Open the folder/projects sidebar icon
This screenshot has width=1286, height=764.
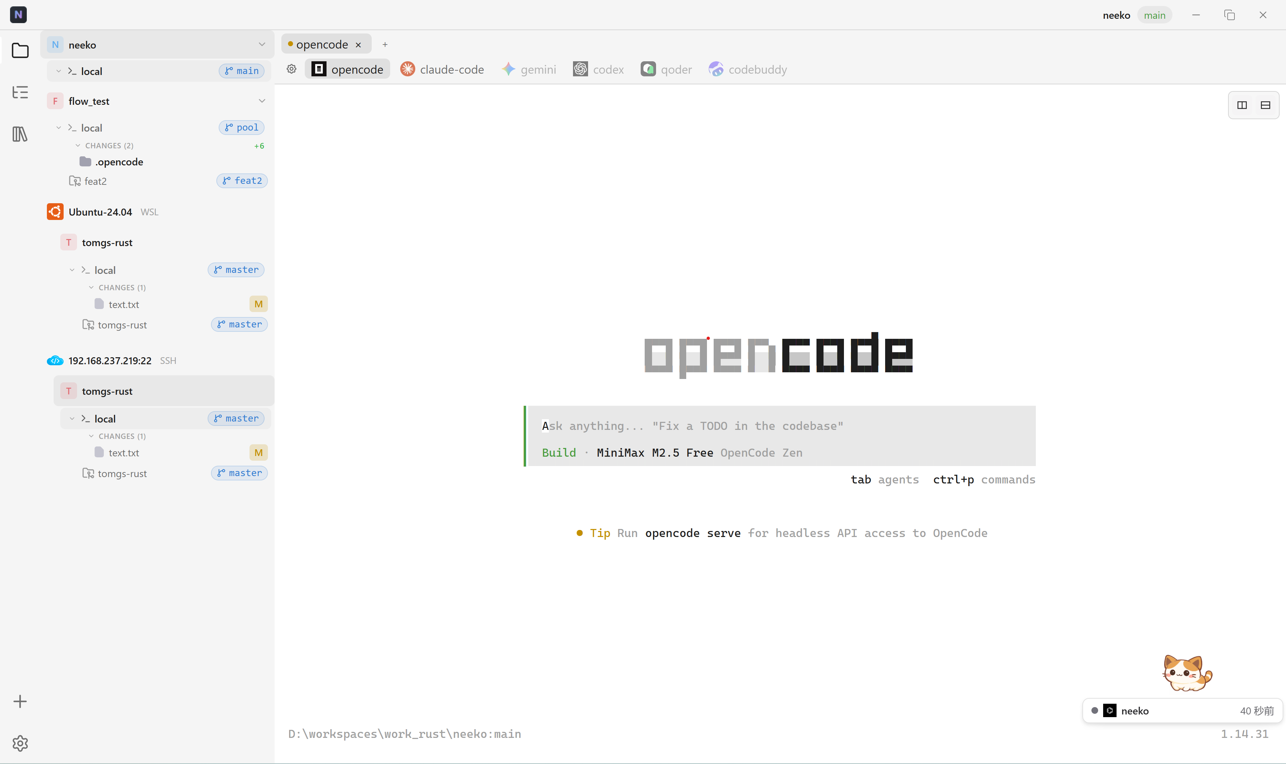coord(20,51)
